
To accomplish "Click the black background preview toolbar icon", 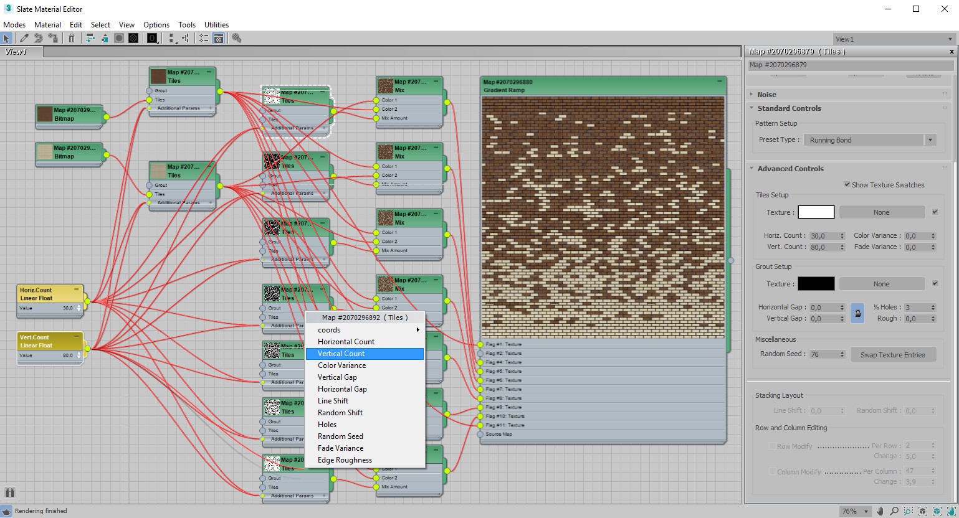I will click(133, 38).
